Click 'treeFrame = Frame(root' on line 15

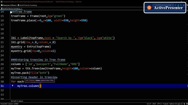pos(28,16)
